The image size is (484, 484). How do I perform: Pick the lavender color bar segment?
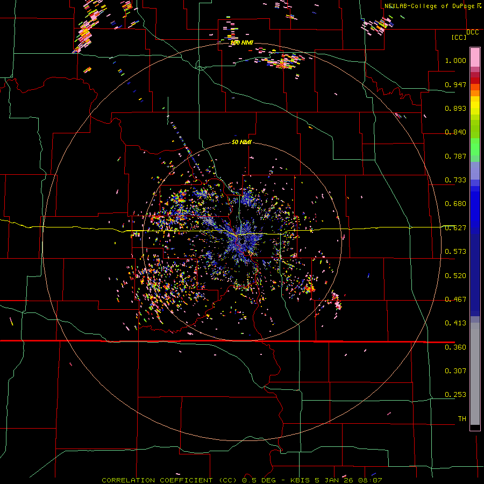[x=475, y=170]
